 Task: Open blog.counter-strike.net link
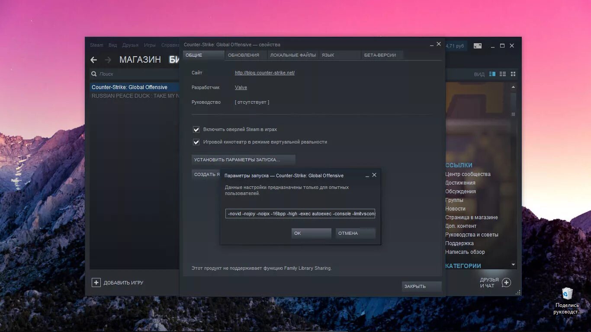tap(265, 73)
